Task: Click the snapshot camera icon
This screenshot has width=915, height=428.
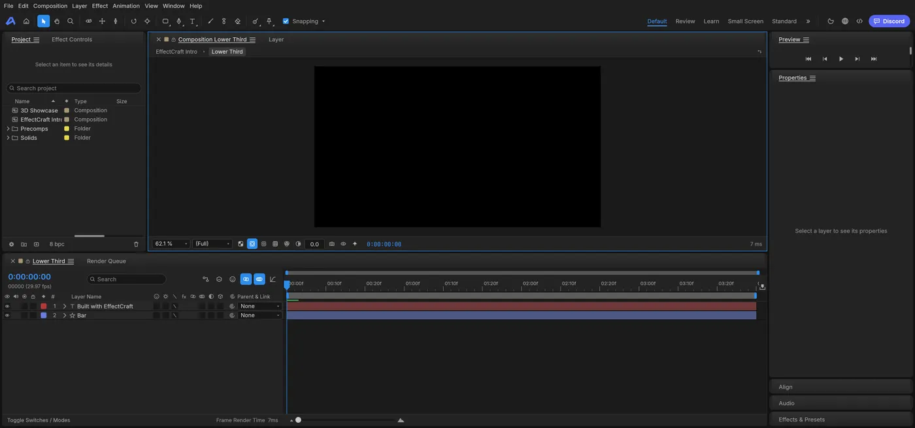Action: pyautogui.click(x=331, y=244)
